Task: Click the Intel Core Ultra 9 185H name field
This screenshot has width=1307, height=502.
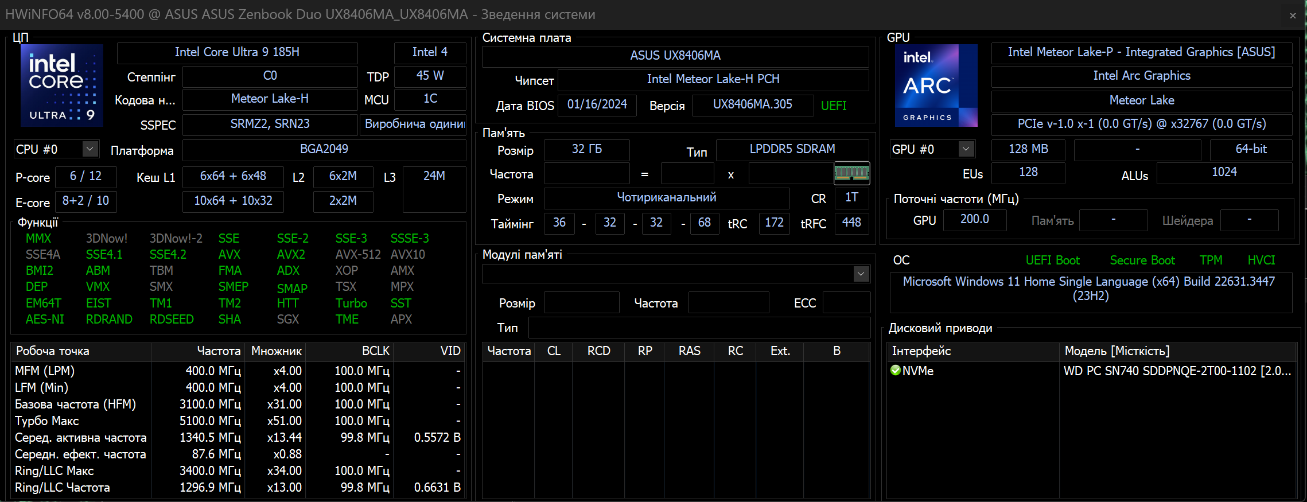Action: [x=237, y=52]
